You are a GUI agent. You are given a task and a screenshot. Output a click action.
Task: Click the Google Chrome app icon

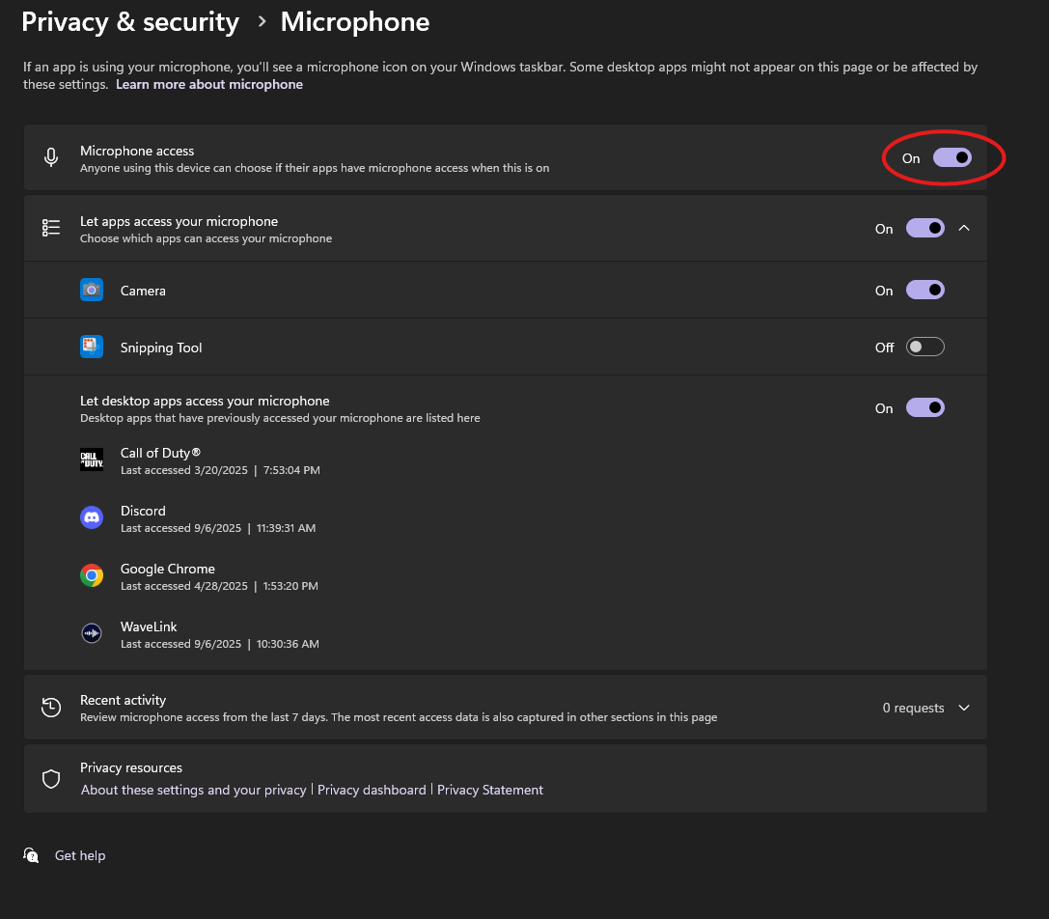coord(92,575)
